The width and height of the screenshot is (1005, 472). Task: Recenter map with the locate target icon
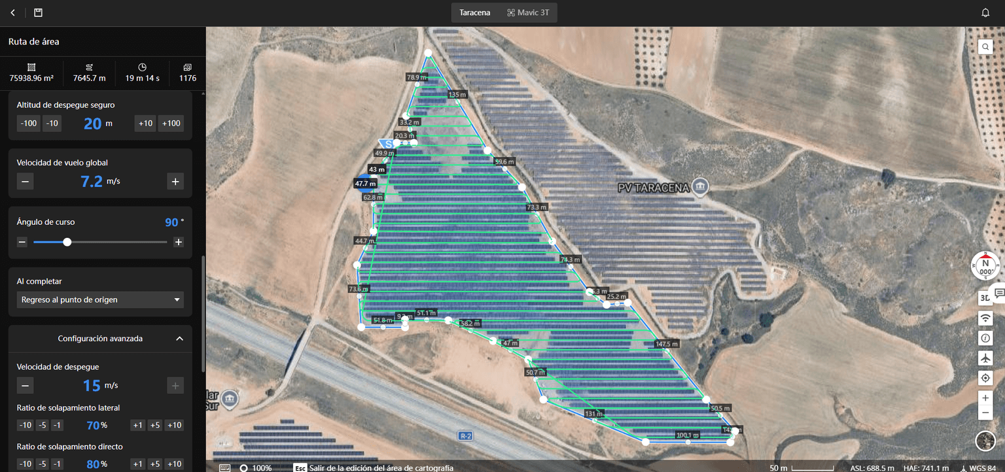[985, 378]
